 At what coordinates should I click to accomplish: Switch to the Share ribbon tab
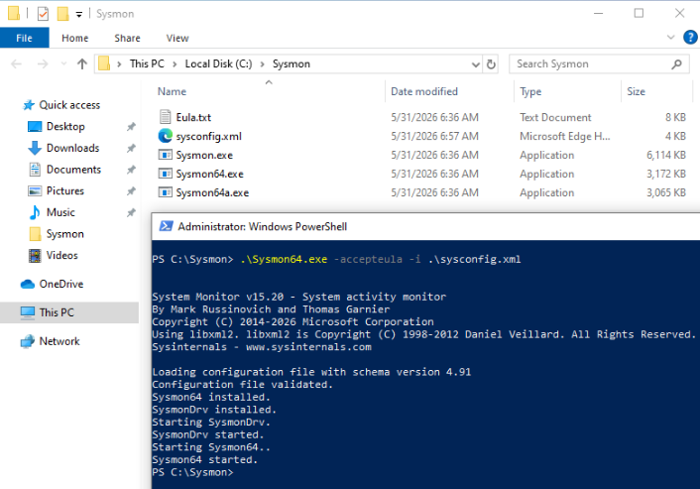(127, 38)
